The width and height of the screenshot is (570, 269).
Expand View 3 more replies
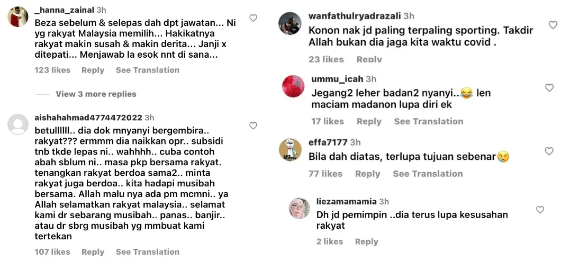click(x=96, y=94)
